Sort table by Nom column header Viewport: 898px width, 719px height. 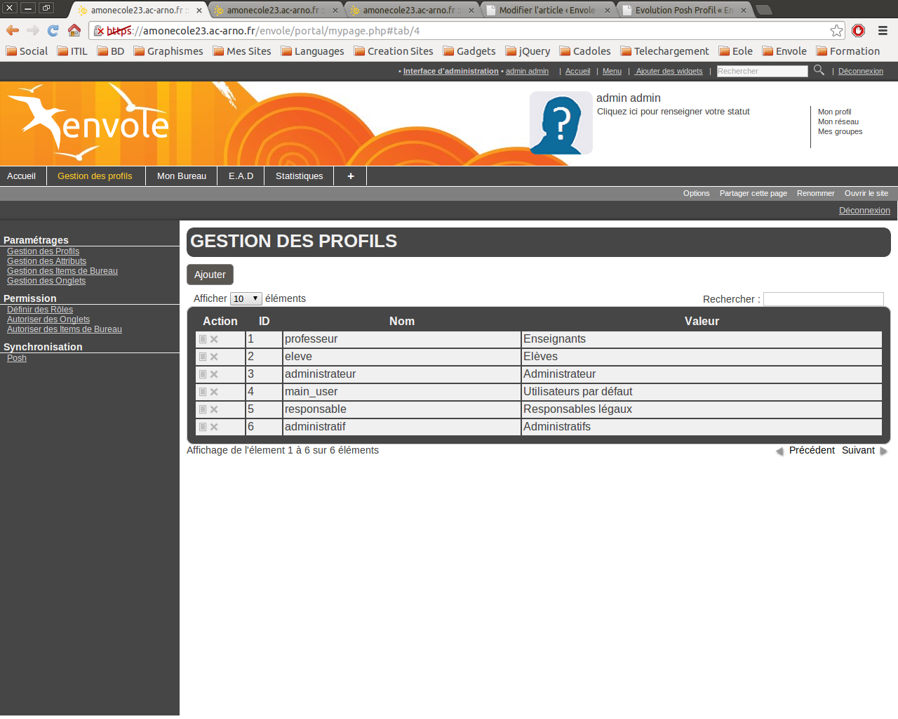(x=402, y=322)
